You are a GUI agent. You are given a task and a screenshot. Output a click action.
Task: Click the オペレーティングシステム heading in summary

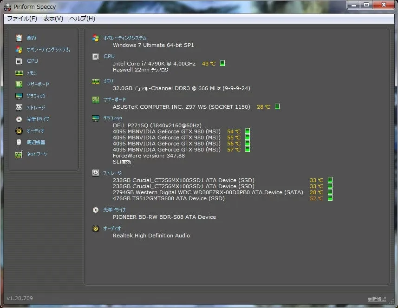pyautogui.click(x=125, y=38)
